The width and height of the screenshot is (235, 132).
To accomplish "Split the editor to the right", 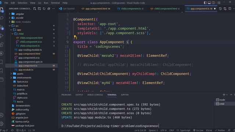I will [230, 9].
